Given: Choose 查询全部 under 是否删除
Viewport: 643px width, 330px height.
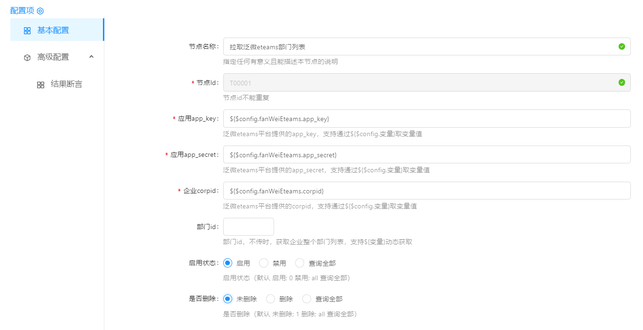Looking at the screenshot, I should (x=306, y=299).
